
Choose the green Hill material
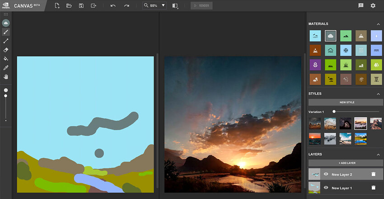pyautogui.click(x=346, y=36)
